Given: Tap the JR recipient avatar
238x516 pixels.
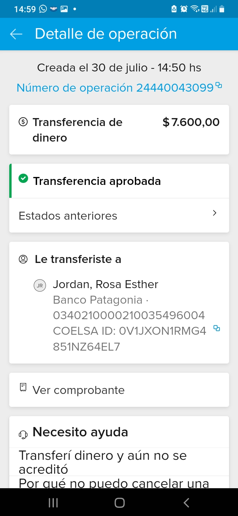Looking at the screenshot, I should pos(40,286).
